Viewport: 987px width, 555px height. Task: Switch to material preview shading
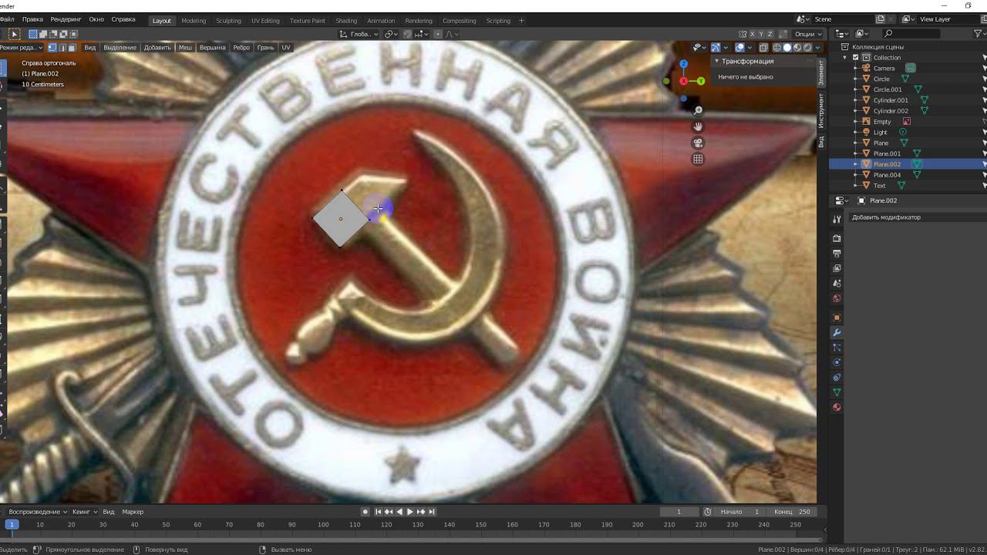click(797, 48)
